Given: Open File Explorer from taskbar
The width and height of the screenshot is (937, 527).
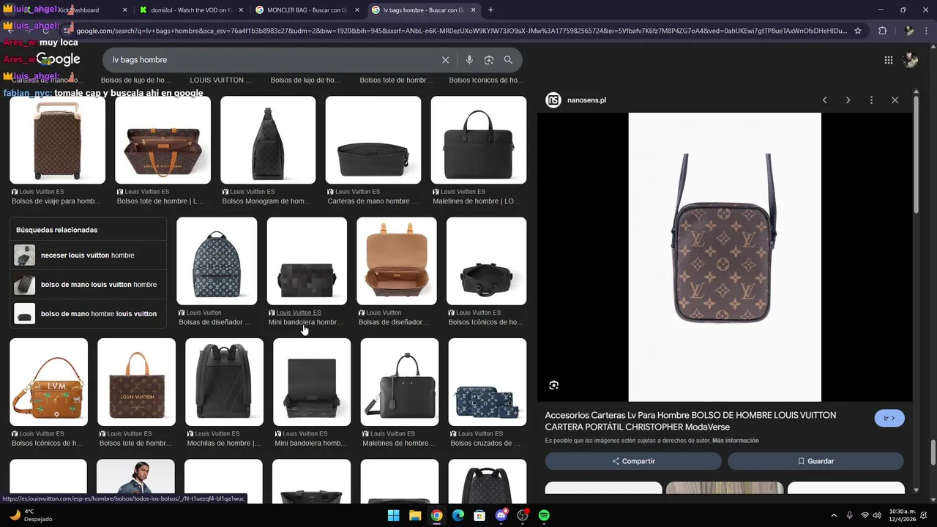Looking at the screenshot, I should [x=415, y=515].
